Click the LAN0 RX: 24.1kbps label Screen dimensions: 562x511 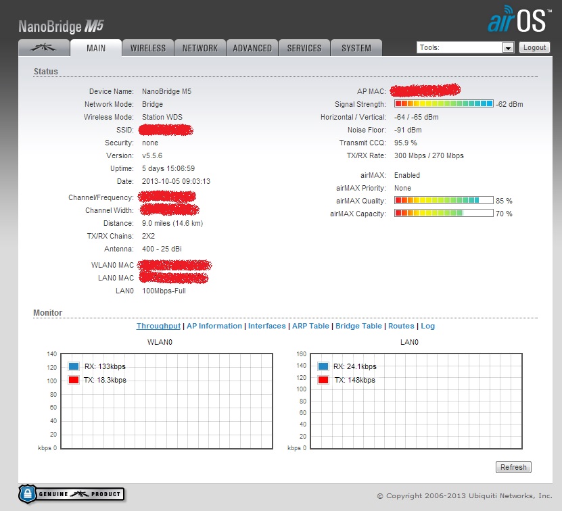[355, 366]
